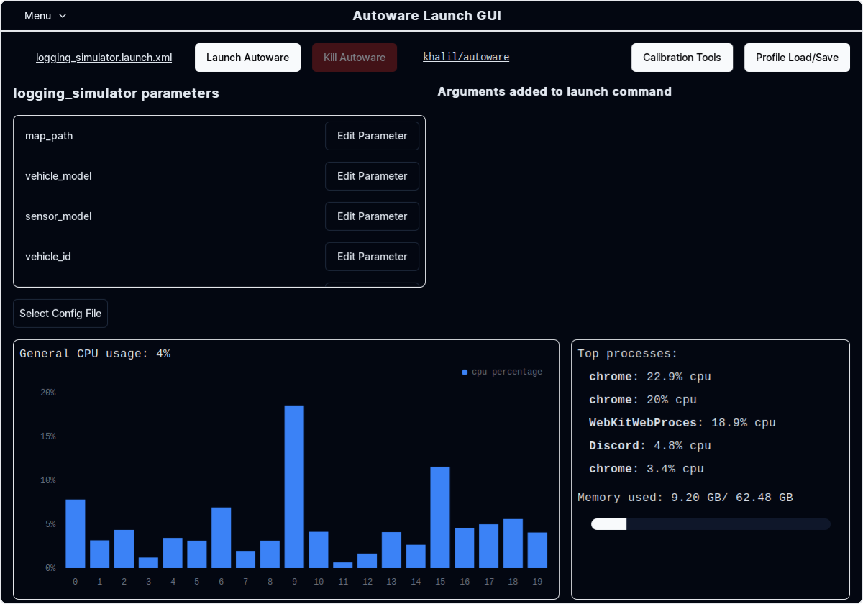Open the Profile Load/Save panel
The width and height of the screenshot is (863, 604).
click(796, 58)
